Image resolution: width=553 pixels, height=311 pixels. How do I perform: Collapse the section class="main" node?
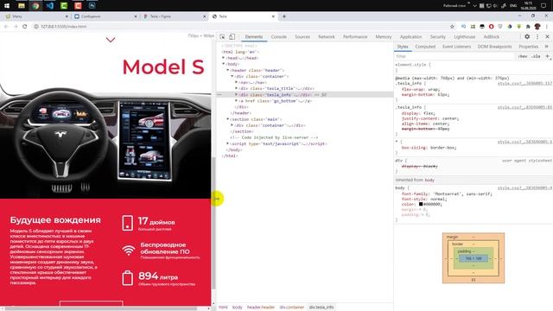tap(228, 119)
